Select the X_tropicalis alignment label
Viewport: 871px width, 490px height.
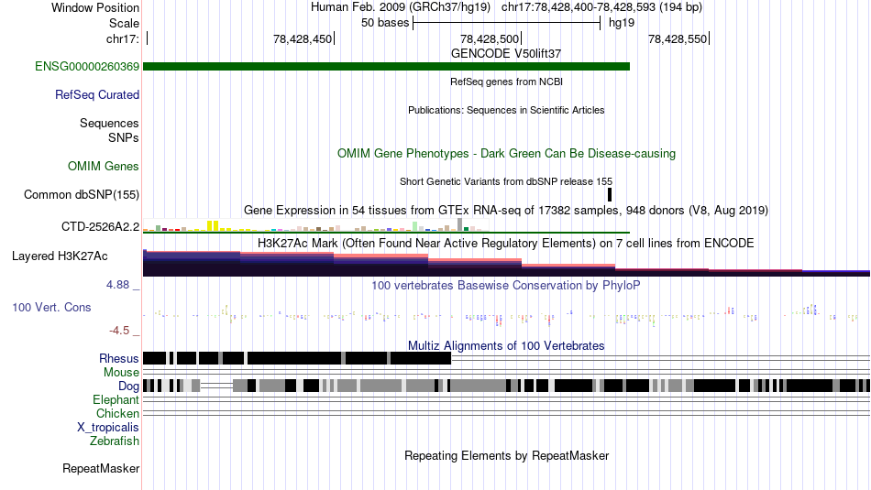tap(108, 428)
